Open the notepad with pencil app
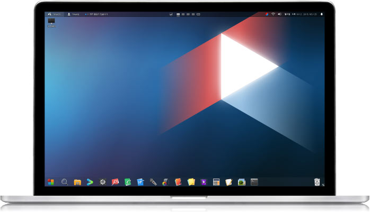This screenshot has width=370, height=212. (x=228, y=182)
